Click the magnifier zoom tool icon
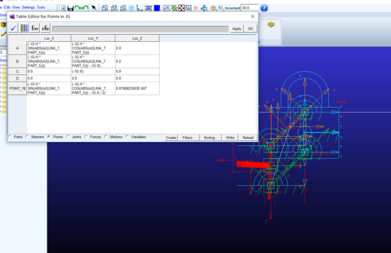Screen dimensions: 391x253 [x=221, y=8]
